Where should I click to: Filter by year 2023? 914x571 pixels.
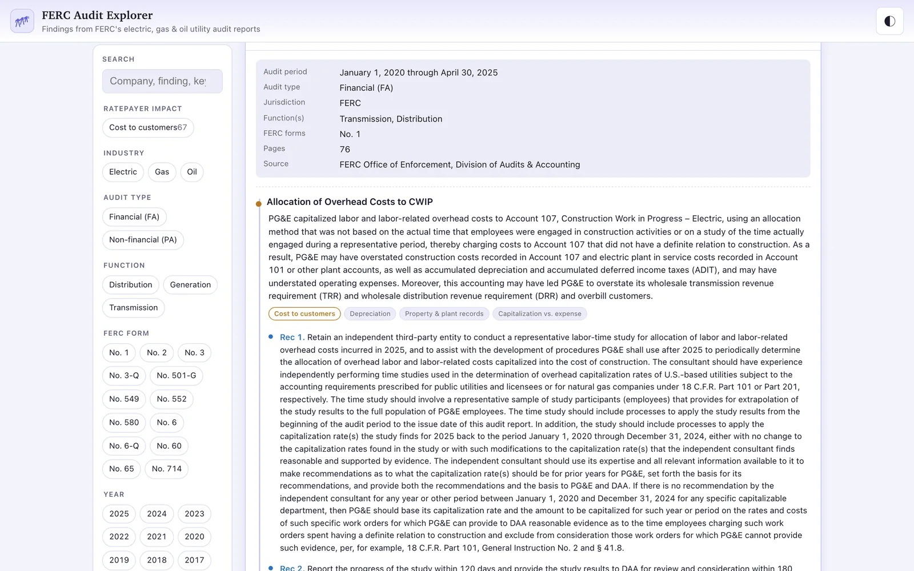(194, 514)
